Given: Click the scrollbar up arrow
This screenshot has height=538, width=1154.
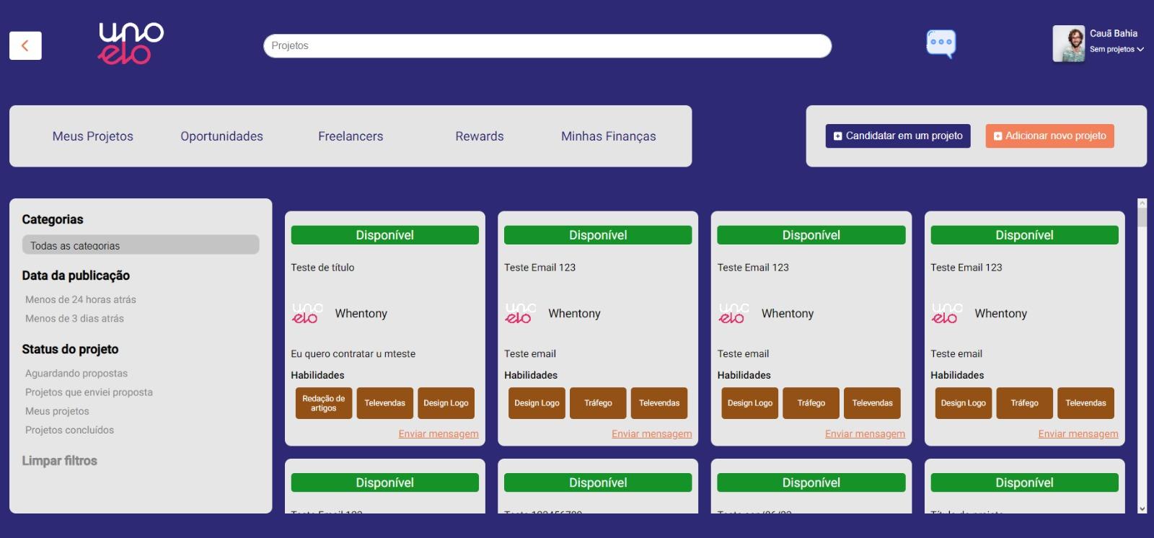Looking at the screenshot, I should click(1142, 204).
